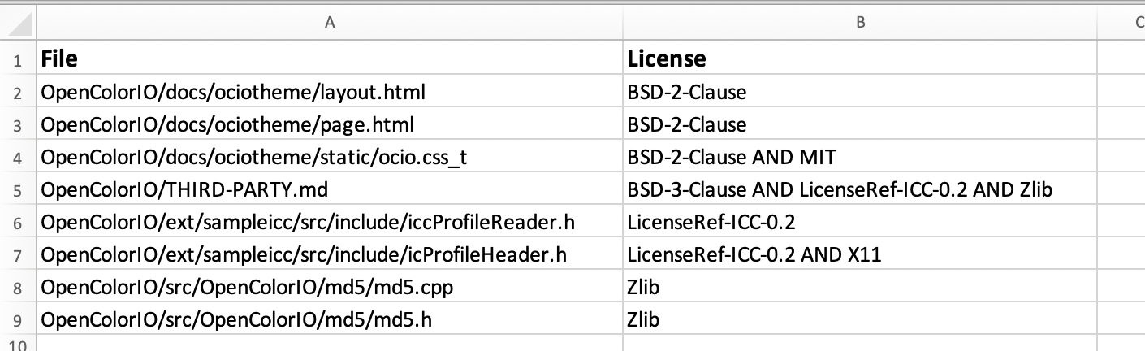This screenshot has height=351, width=1145.
Task: Select the entire sheet using corner triangle
Action: (x=18, y=24)
